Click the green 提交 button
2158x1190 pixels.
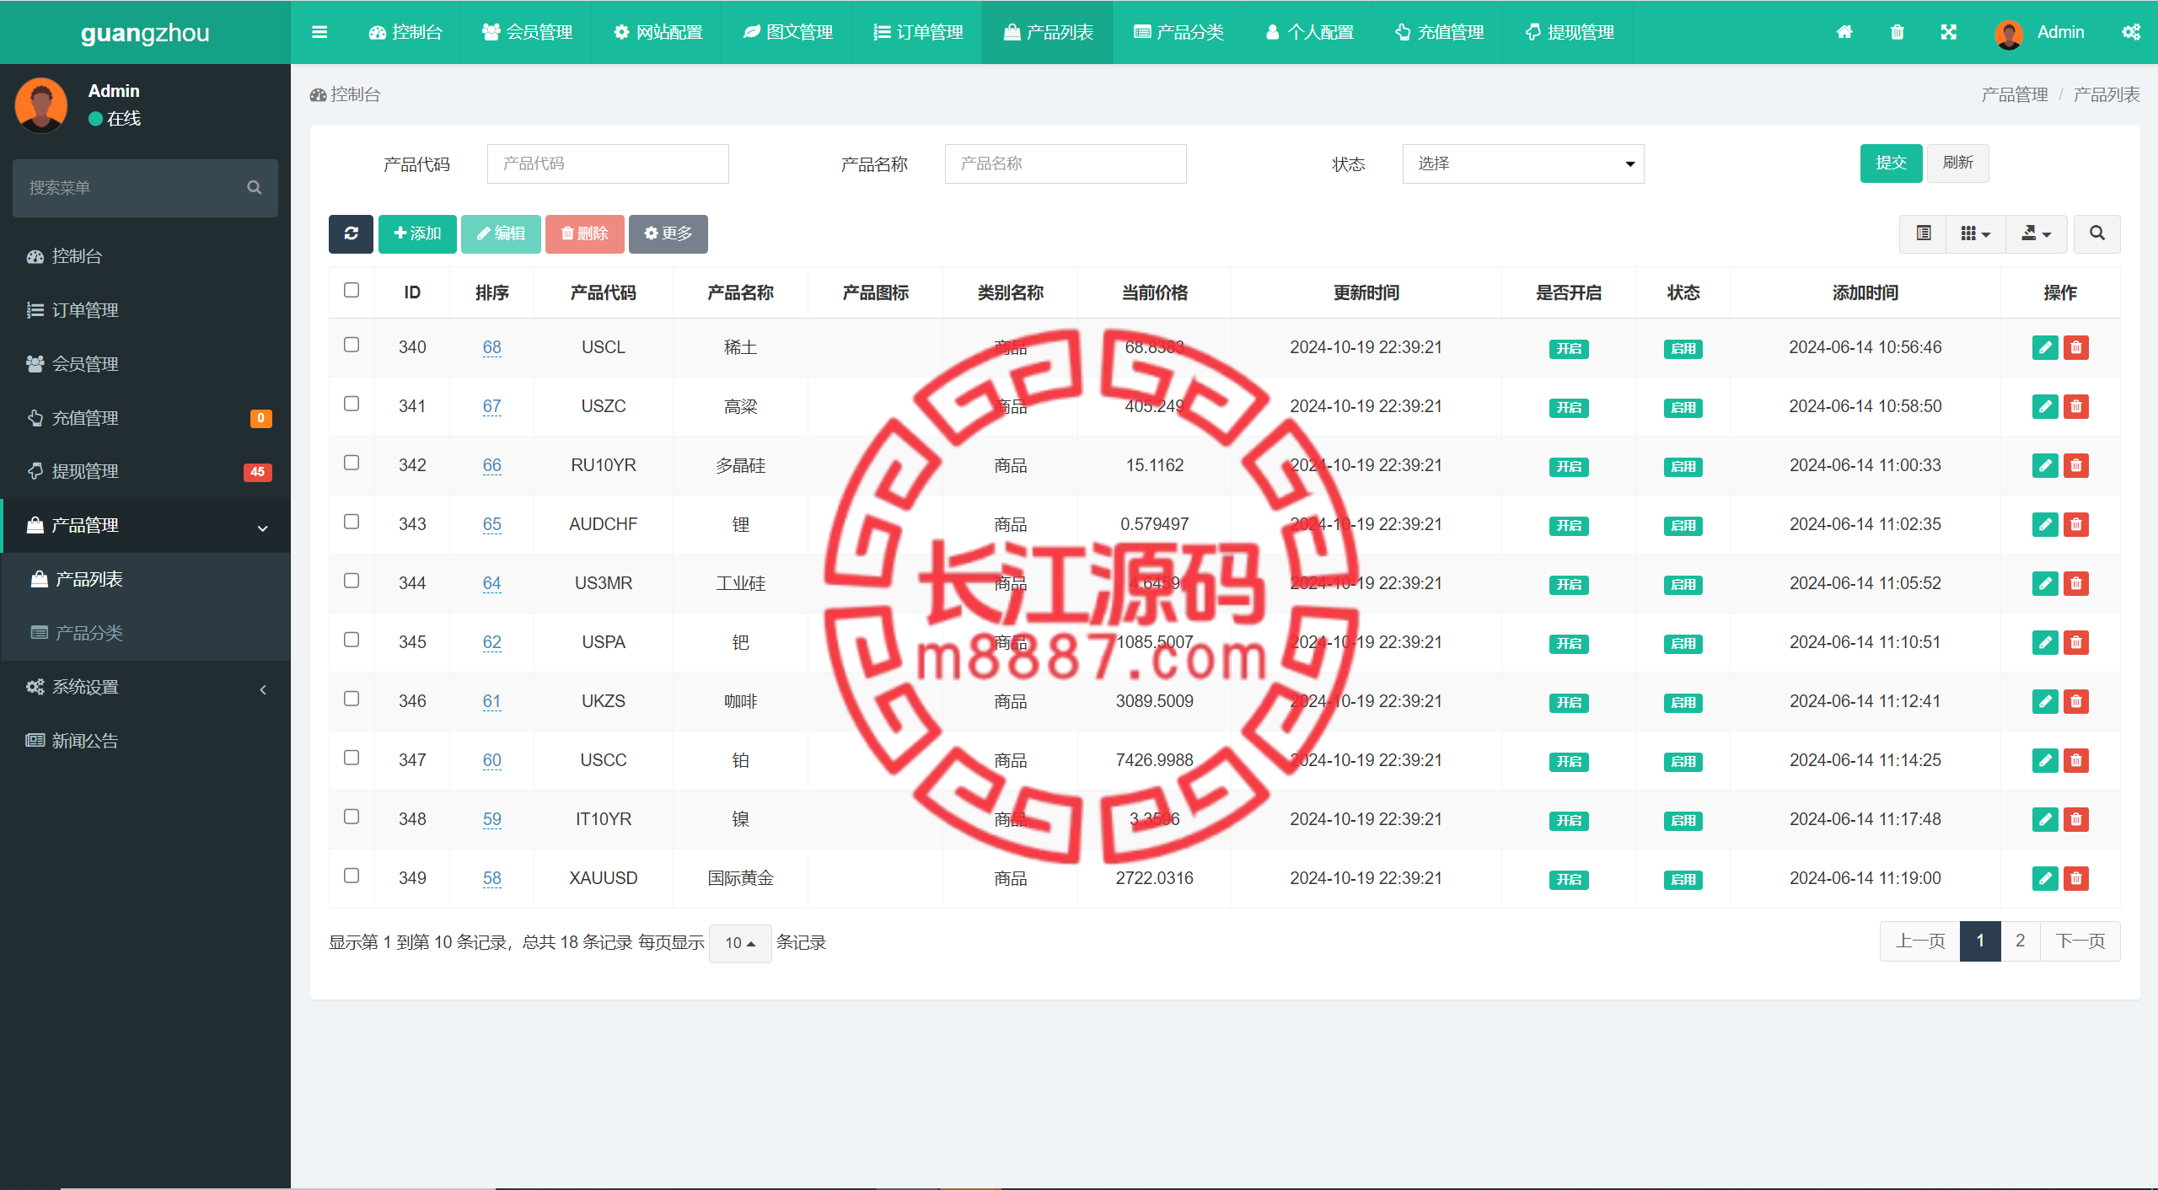point(1891,163)
